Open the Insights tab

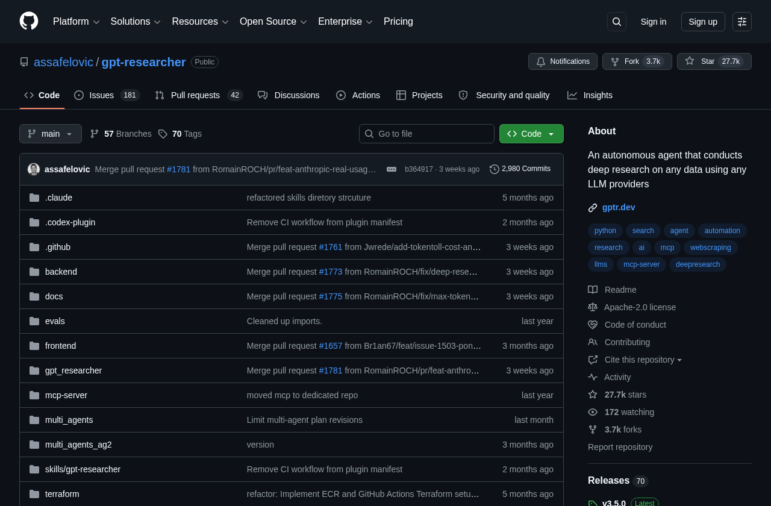(590, 95)
